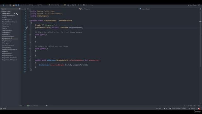Open IPlayerStatsDependency.cs from the file list
Viewport: 202px width, 114px height.
click(9, 22)
